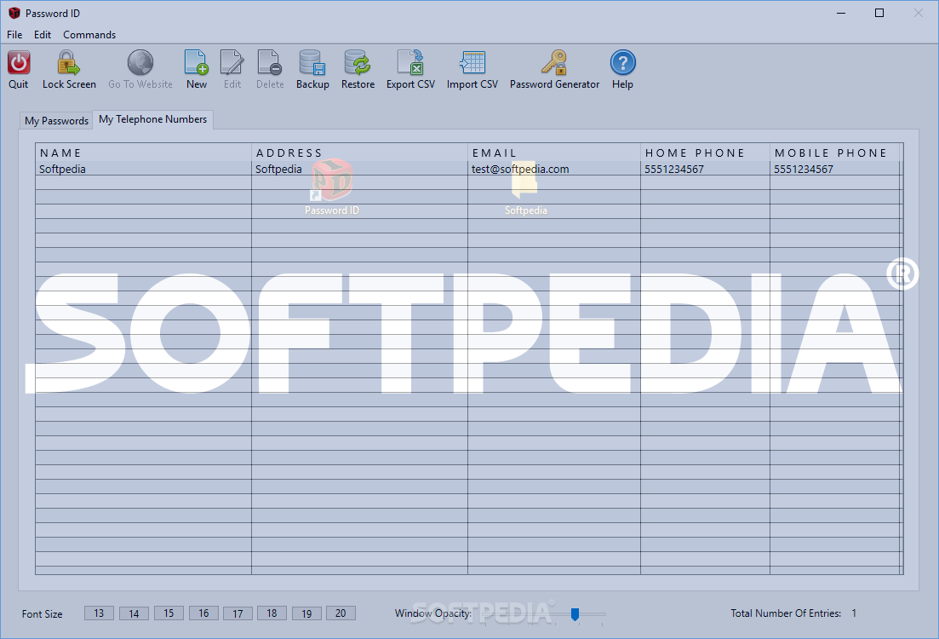This screenshot has height=639, width=939.
Task: Click the Restore database icon
Action: click(x=358, y=62)
